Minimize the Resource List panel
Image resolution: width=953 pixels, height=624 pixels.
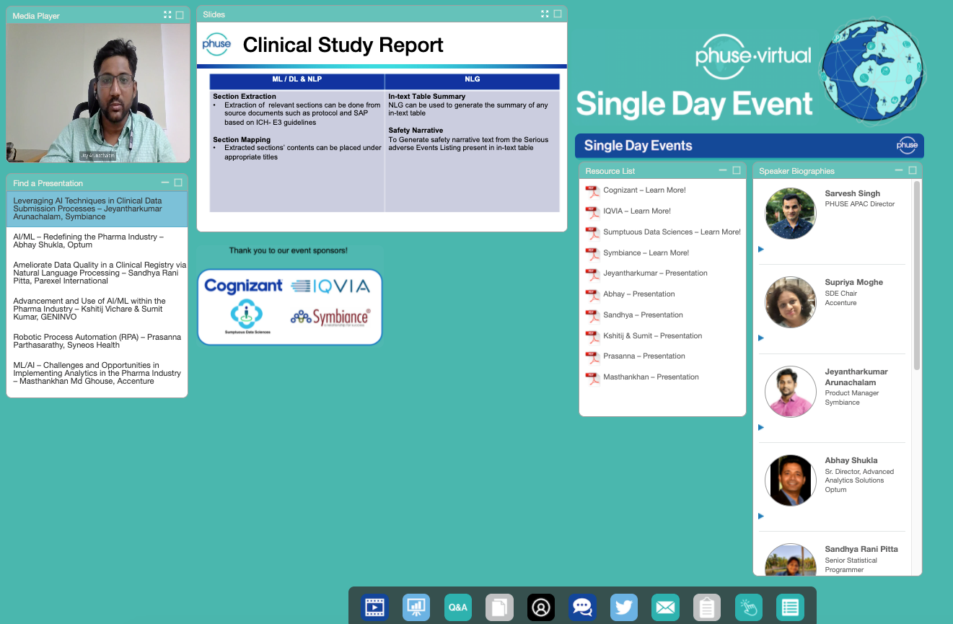coord(724,170)
